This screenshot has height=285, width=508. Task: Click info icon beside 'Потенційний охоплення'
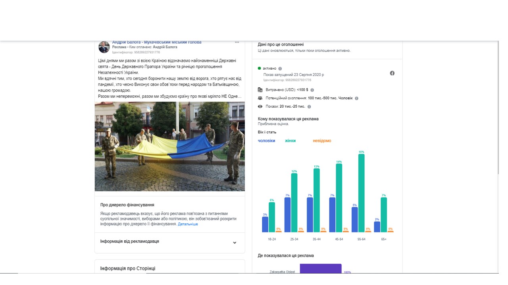click(356, 98)
